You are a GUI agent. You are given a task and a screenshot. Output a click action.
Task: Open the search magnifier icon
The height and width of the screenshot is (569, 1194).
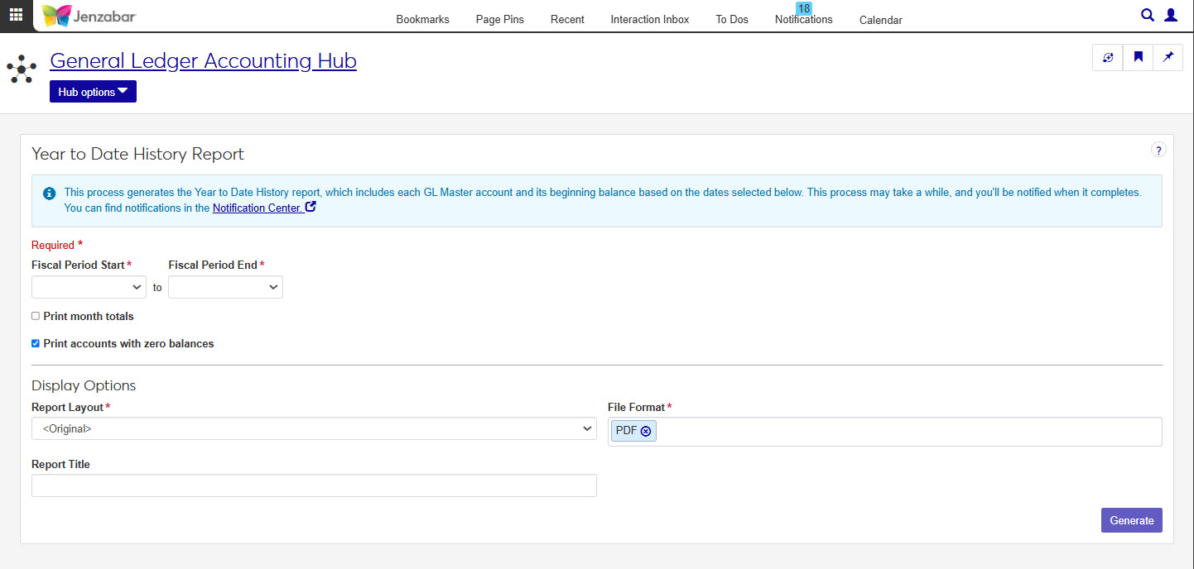coord(1148,15)
